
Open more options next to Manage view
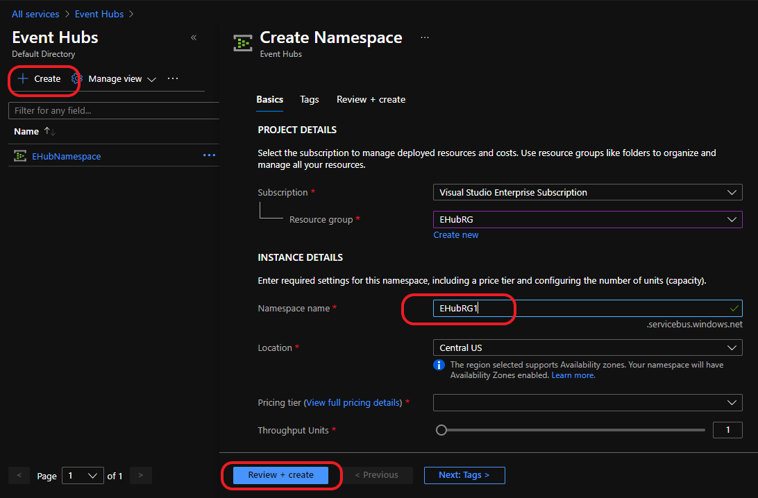173,78
